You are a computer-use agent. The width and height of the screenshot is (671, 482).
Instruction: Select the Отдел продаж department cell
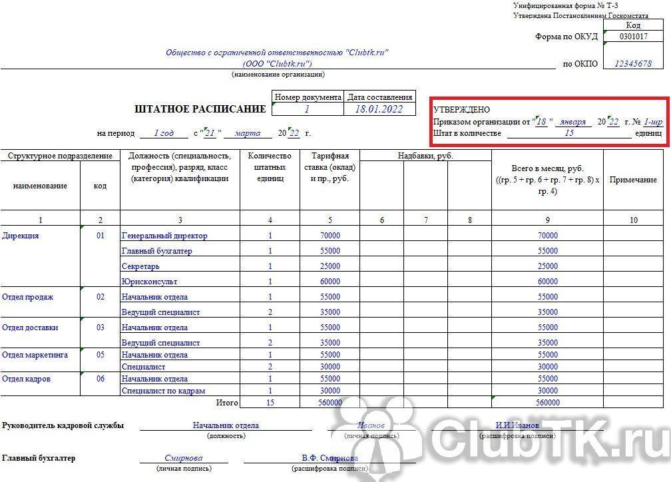(28, 297)
